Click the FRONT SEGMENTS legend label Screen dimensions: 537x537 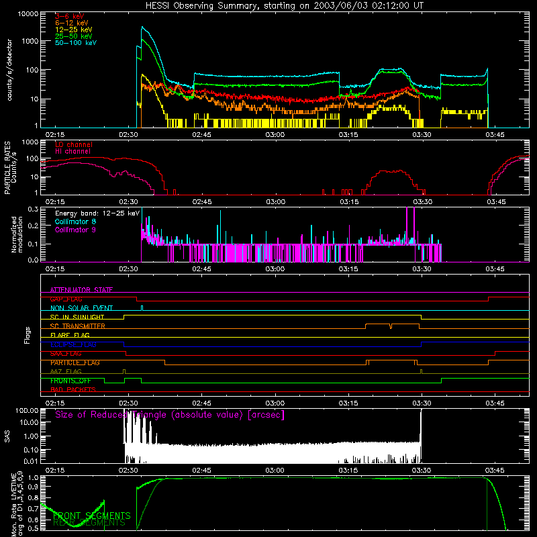(92, 516)
